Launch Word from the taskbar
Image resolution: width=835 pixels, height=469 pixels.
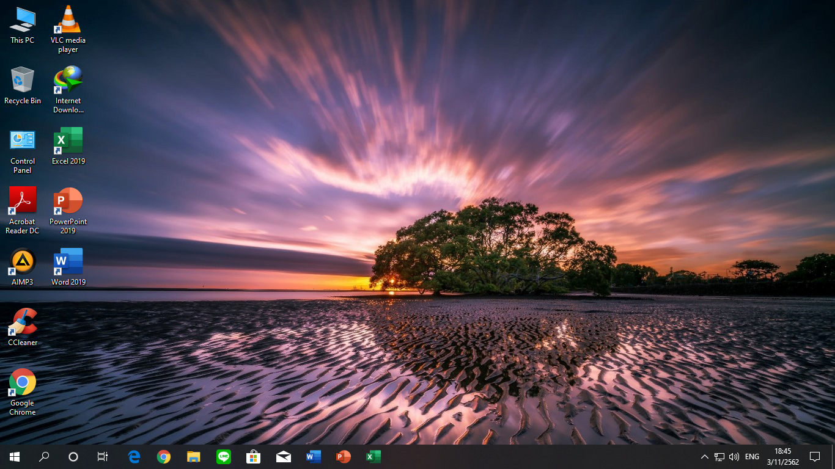pyautogui.click(x=313, y=457)
